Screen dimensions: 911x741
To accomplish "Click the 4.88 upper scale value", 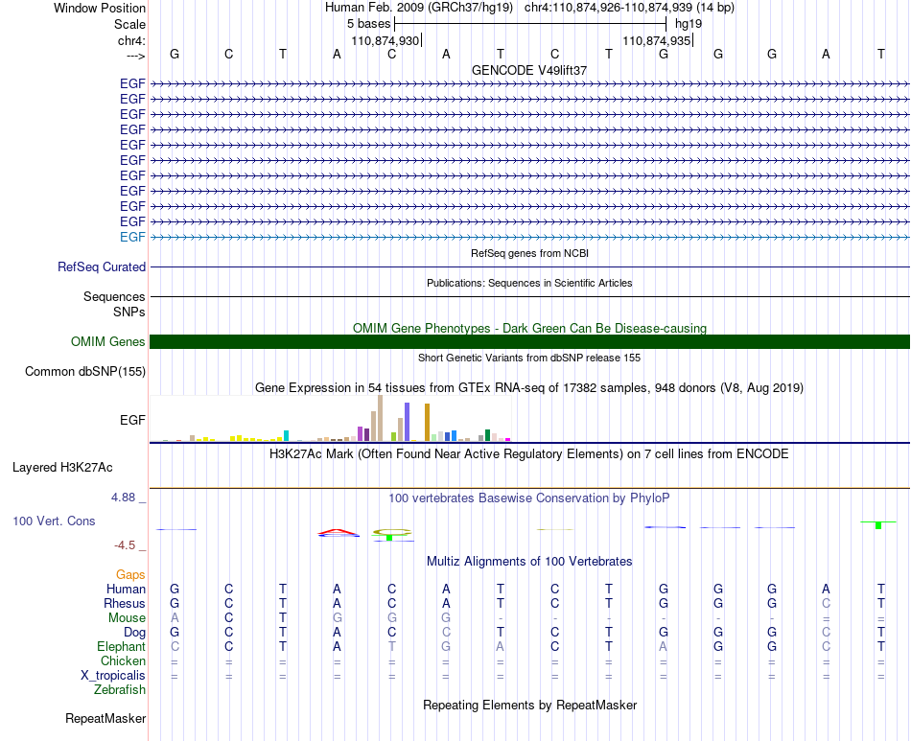I will 123,498.
